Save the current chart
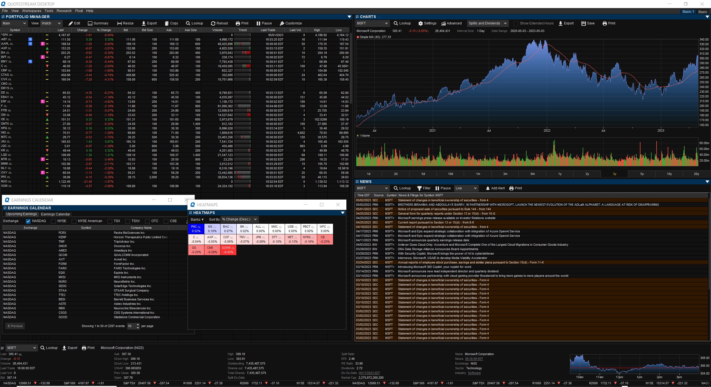Image resolution: width=711 pixels, height=387 pixels. 588,23
